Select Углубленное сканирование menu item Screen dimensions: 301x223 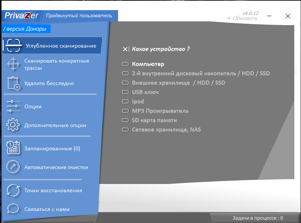(x=52, y=45)
